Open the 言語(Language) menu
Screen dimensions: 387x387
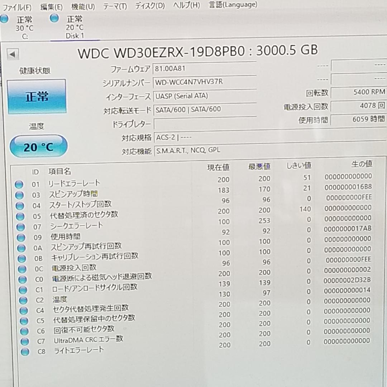(x=233, y=4)
